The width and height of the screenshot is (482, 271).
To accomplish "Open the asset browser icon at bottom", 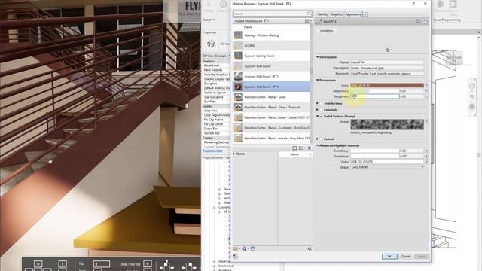I will [253, 248].
